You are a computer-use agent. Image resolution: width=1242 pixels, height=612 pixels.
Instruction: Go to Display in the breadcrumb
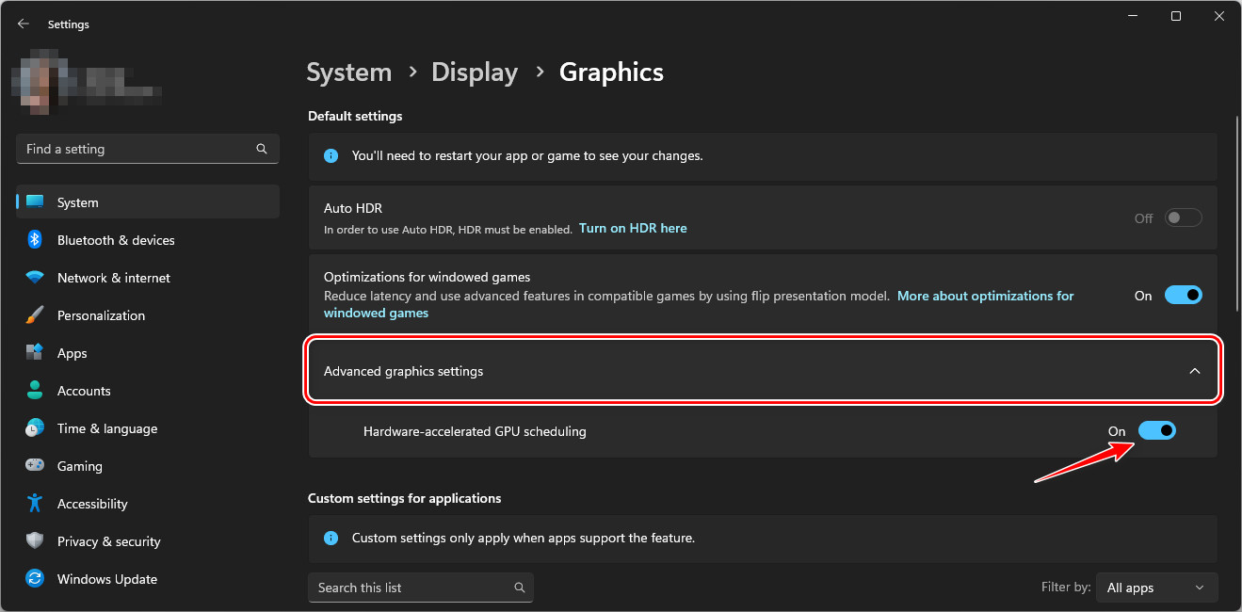[475, 72]
